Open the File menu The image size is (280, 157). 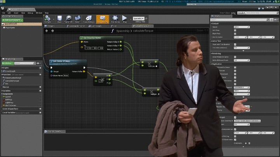pos(3,13)
